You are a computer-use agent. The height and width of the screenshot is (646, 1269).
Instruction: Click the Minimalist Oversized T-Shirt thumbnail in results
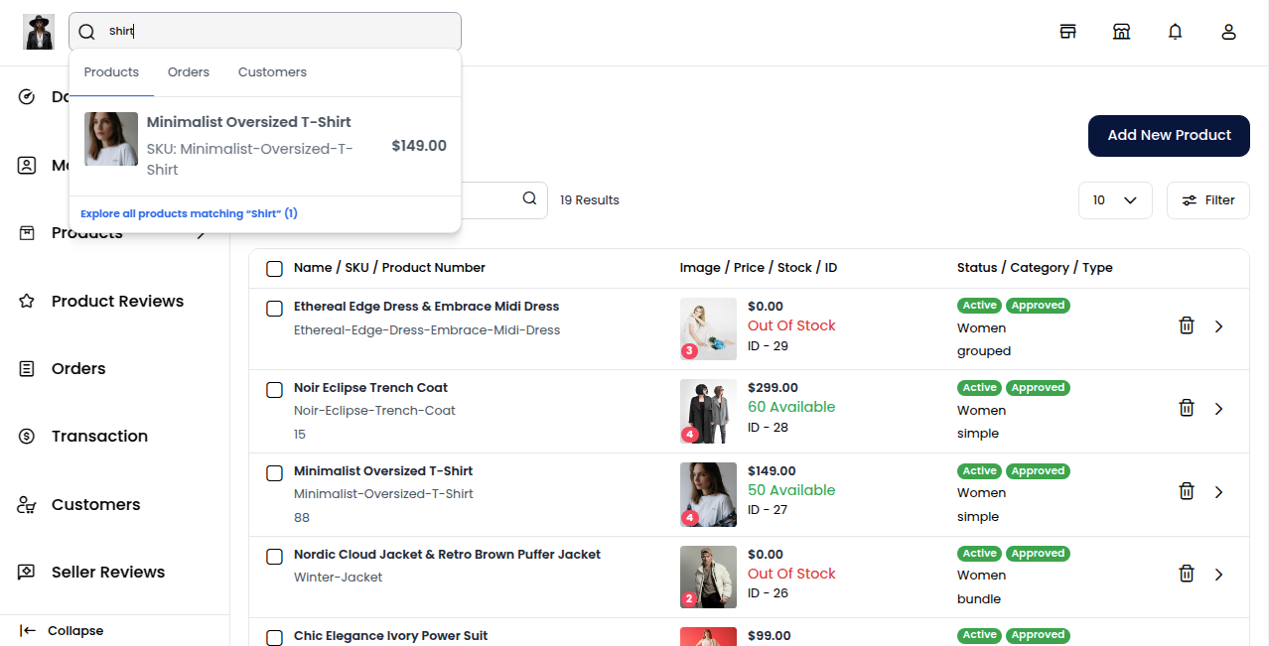pos(110,139)
